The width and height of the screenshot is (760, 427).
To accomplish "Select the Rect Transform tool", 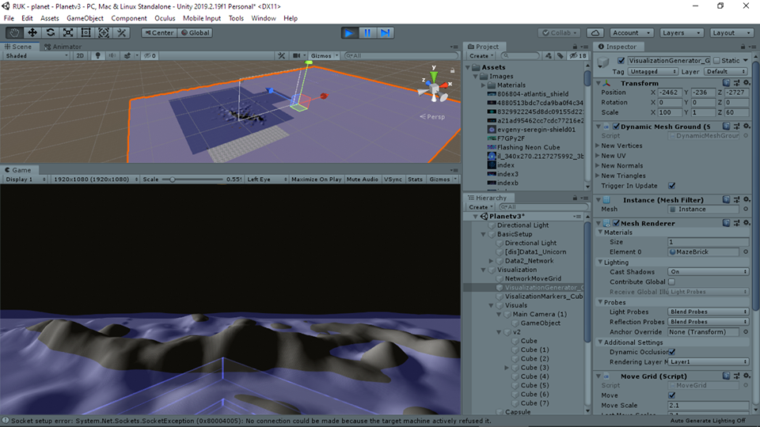I will click(x=86, y=32).
